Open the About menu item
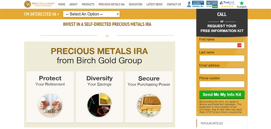The width and height of the screenshot is (271, 129). pyautogui.click(x=73, y=4)
